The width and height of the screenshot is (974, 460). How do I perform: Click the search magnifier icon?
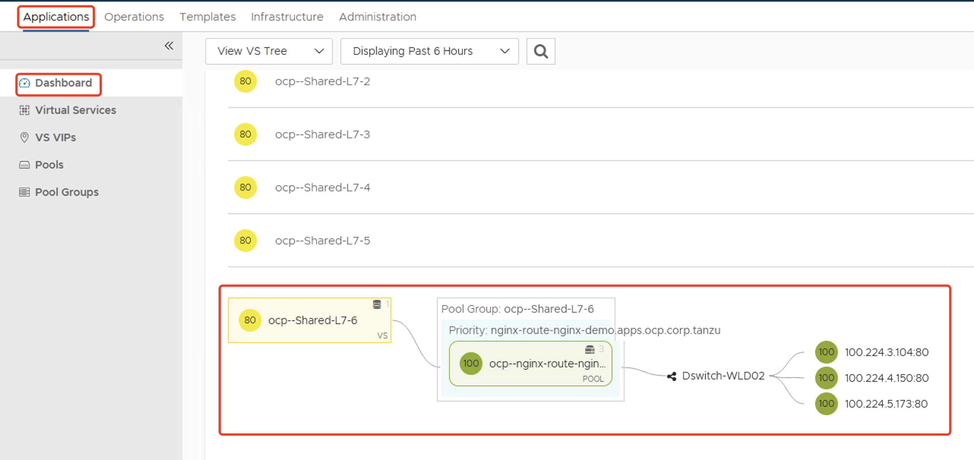[540, 51]
